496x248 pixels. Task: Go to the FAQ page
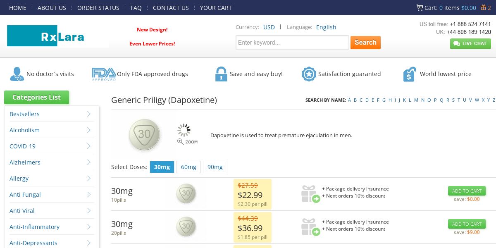(136, 8)
